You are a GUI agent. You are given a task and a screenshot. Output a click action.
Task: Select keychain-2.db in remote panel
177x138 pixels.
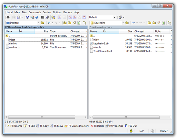(x=101, y=44)
